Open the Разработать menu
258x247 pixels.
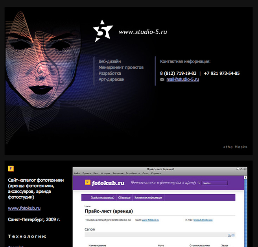(133, 173)
